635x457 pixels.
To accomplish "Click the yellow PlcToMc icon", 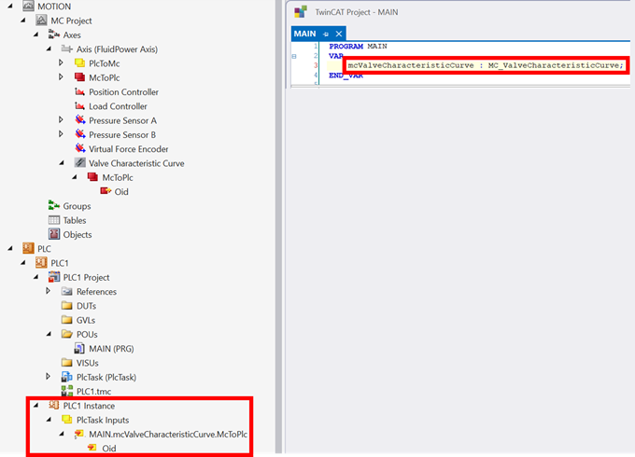I will [79, 63].
